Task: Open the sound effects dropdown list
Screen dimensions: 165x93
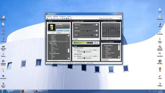Action: pyautogui.click(x=84, y=50)
